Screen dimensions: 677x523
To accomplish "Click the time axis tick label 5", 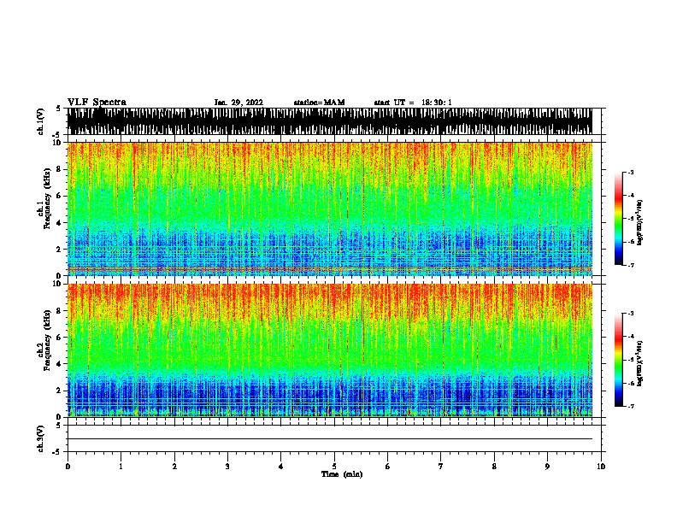I will tap(334, 467).
